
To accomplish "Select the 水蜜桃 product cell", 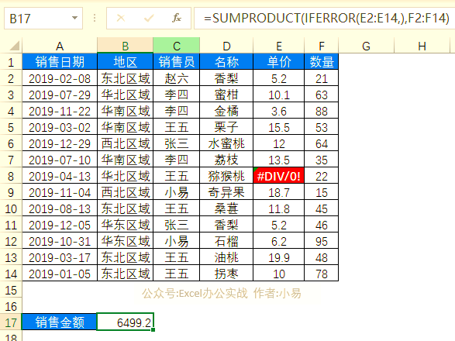I will pos(226,143).
